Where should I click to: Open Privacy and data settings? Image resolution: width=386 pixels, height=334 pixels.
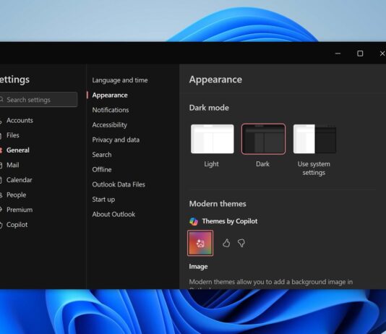(116, 140)
